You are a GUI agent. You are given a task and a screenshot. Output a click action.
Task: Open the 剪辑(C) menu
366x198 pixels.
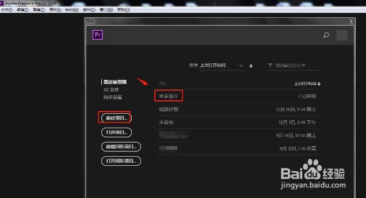39,10
